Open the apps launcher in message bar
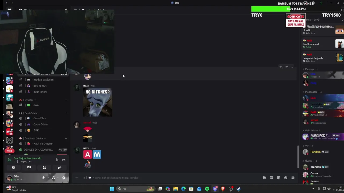344x193 pixels. [293, 178]
